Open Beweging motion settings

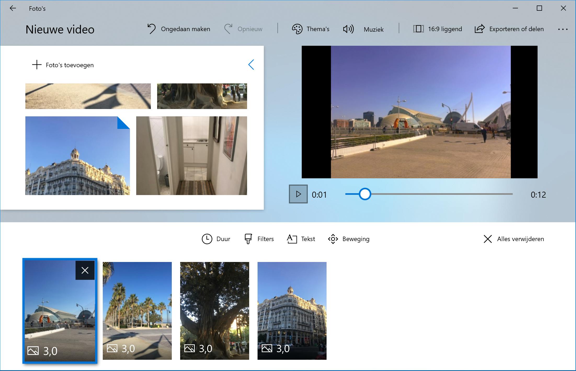349,239
